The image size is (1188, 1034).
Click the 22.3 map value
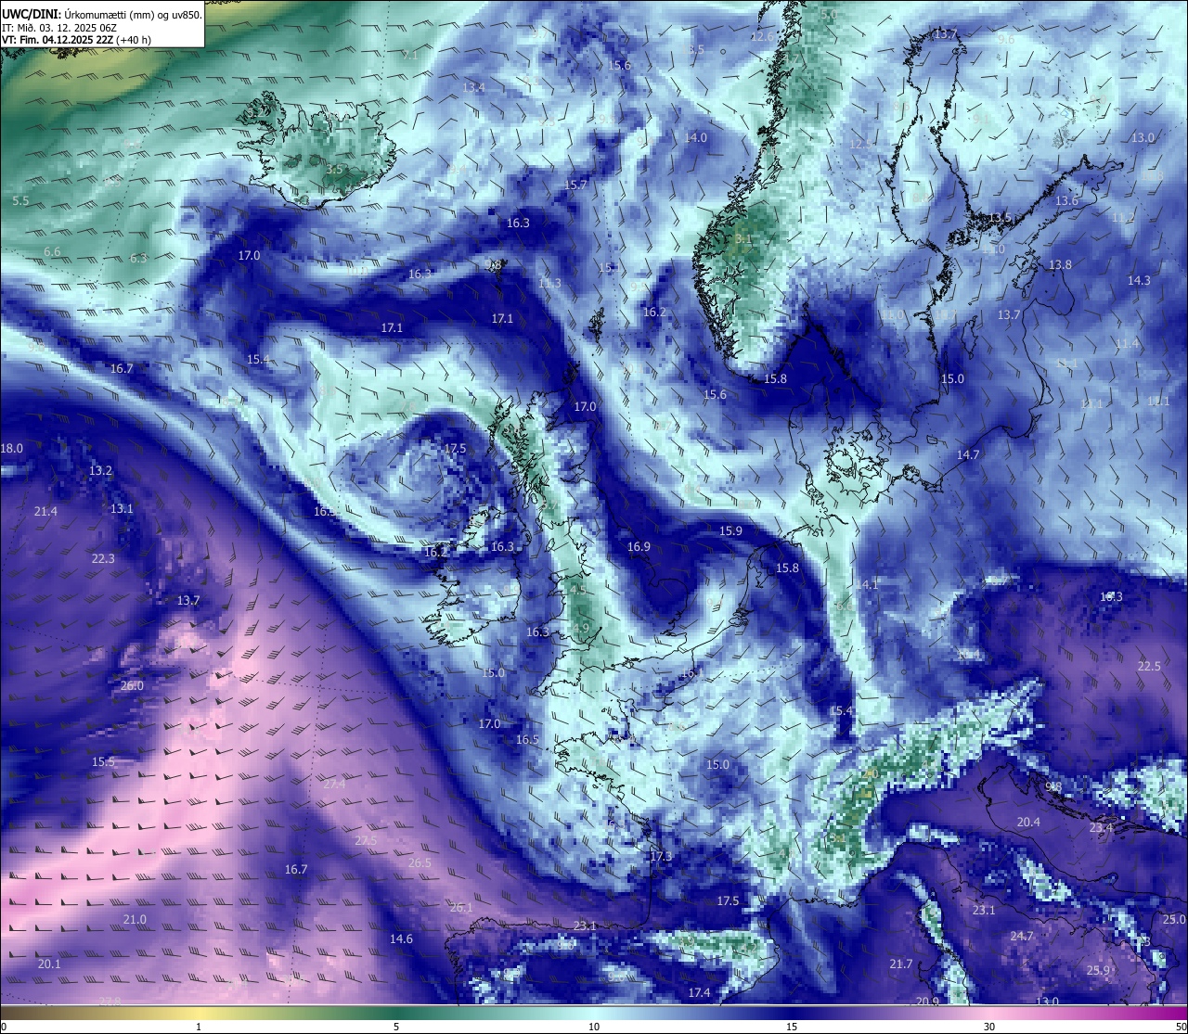pos(103,559)
